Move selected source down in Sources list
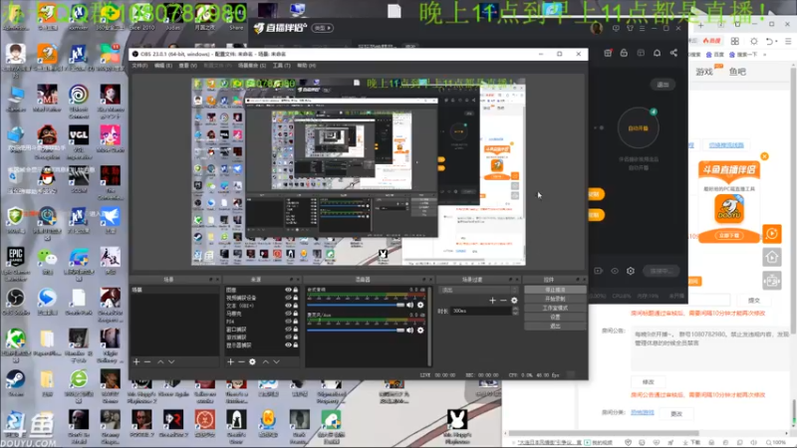The width and height of the screenshot is (797, 448). click(277, 361)
